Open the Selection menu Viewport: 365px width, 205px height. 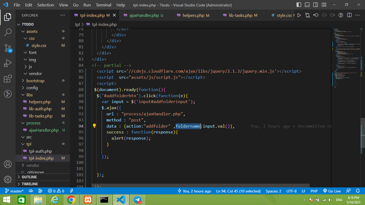click(45, 5)
